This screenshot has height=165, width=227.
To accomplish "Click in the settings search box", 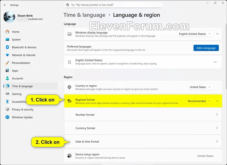I will click(x=113, y=5).
